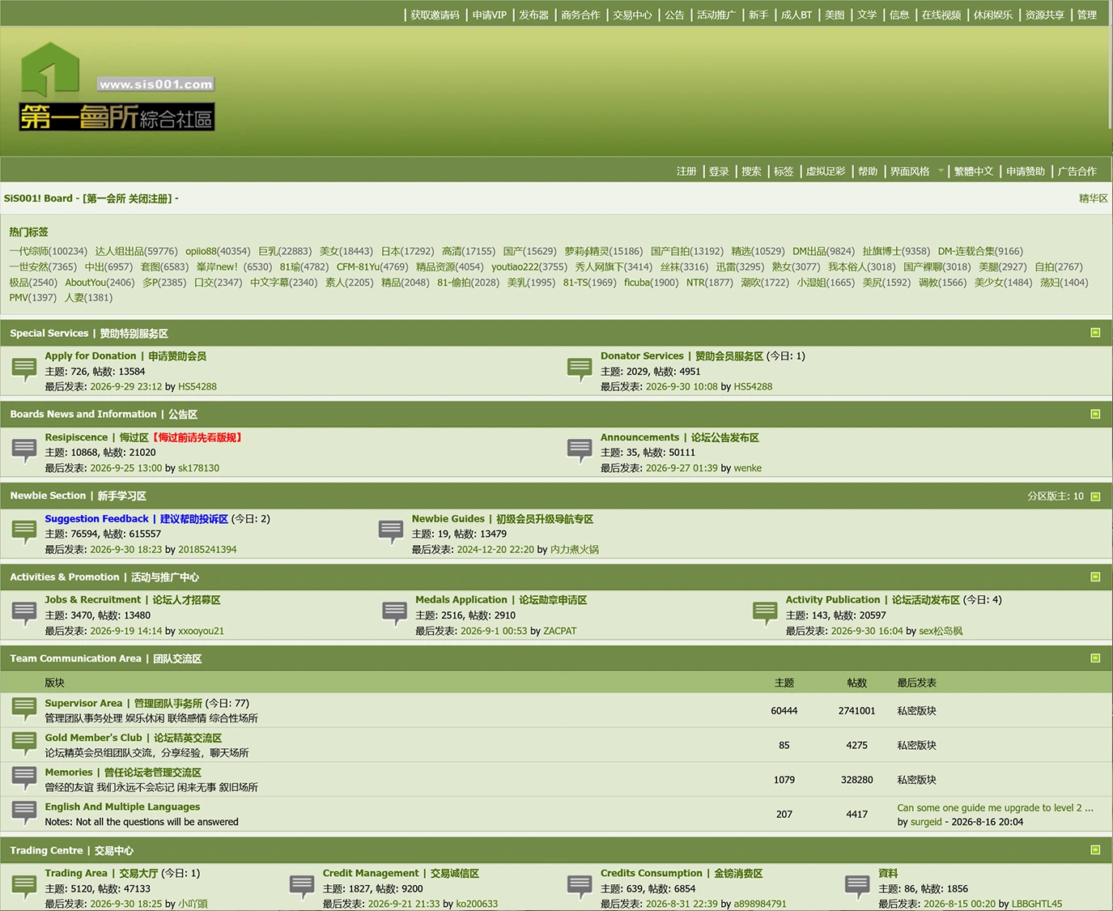1113x911 pixels.
Task: Click the 注册 register link
Action: click(x=686, y=172)
